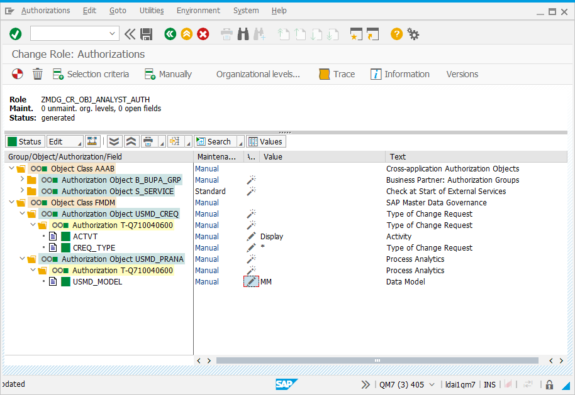Click the Versions button
575x395 pixels.
[462, 74]
